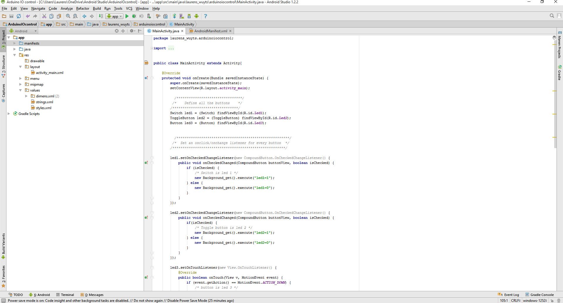Click the Synchronize refresh icon in toolbar
The width and height of the screenshot is (563, 303).
pos(19,16)
